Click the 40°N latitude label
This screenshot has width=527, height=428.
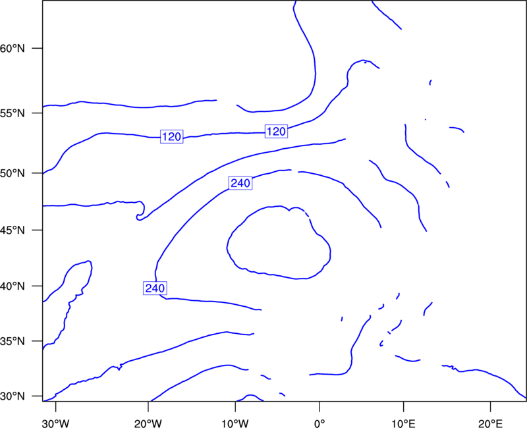(13, 286)
